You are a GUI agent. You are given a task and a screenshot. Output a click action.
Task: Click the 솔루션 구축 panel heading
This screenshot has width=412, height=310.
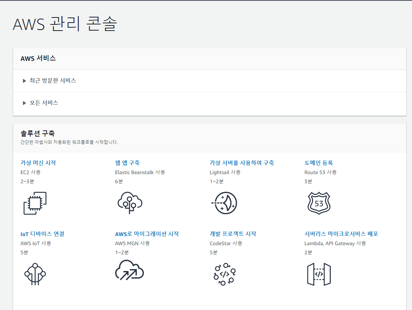pos(38,133)
